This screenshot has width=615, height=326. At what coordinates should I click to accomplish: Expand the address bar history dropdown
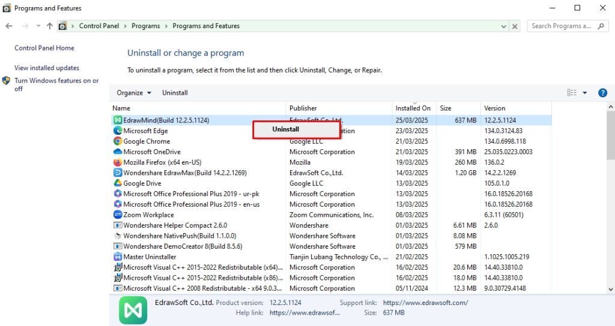(504, 26)
